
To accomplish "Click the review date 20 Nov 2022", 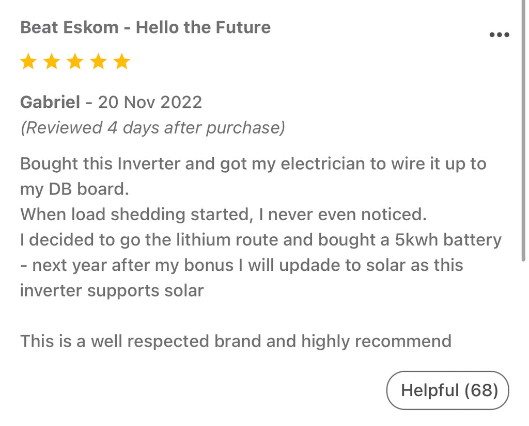I will coord(150,102).
